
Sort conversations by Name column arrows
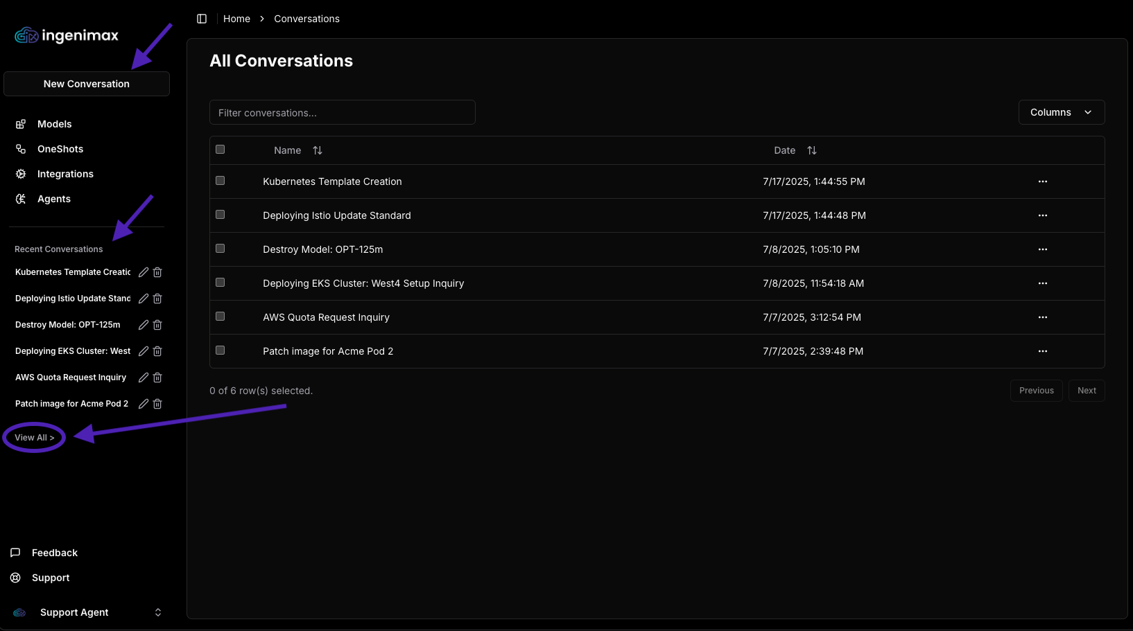(x=318, y=150)
